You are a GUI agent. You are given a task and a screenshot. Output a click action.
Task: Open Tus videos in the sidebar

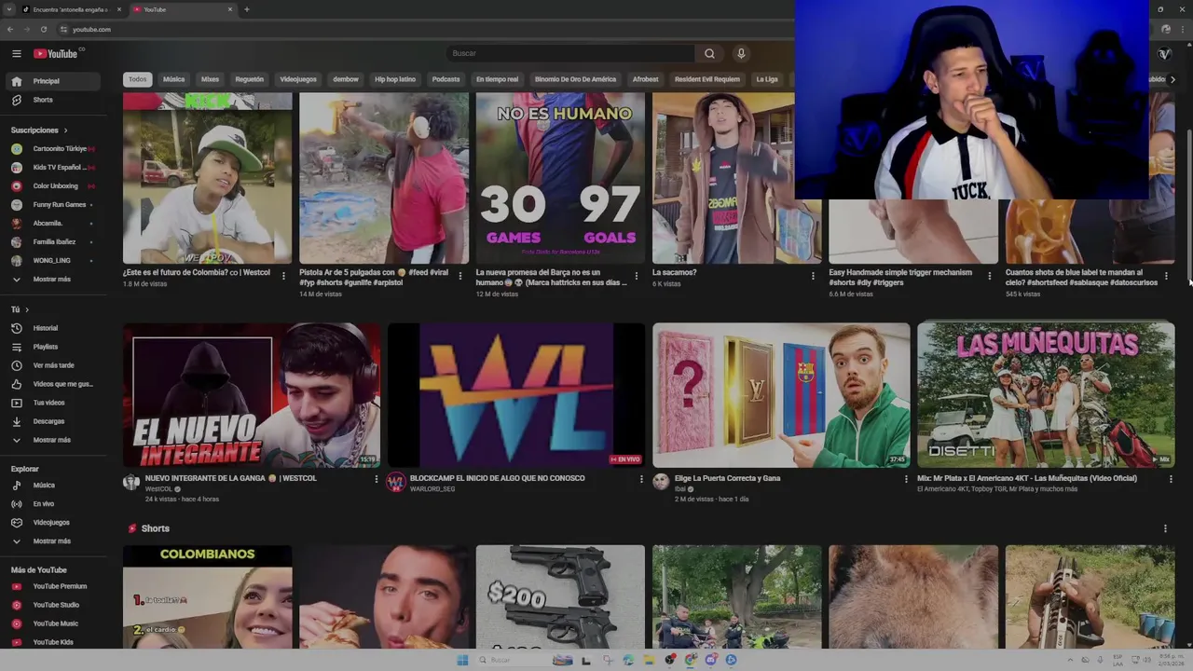coord(53,403)
